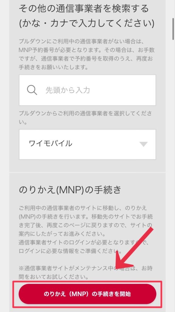This screenshot has height=312, width=175.
Task: Click the vertical scrollbar thumb
Action: pos(173,30)
